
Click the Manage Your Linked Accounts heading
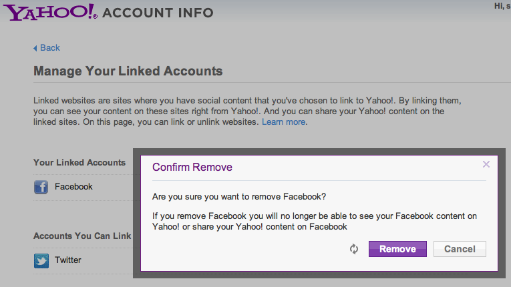(x=128, y=71)
